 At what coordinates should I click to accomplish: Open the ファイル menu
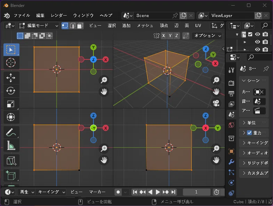(22, 16)
